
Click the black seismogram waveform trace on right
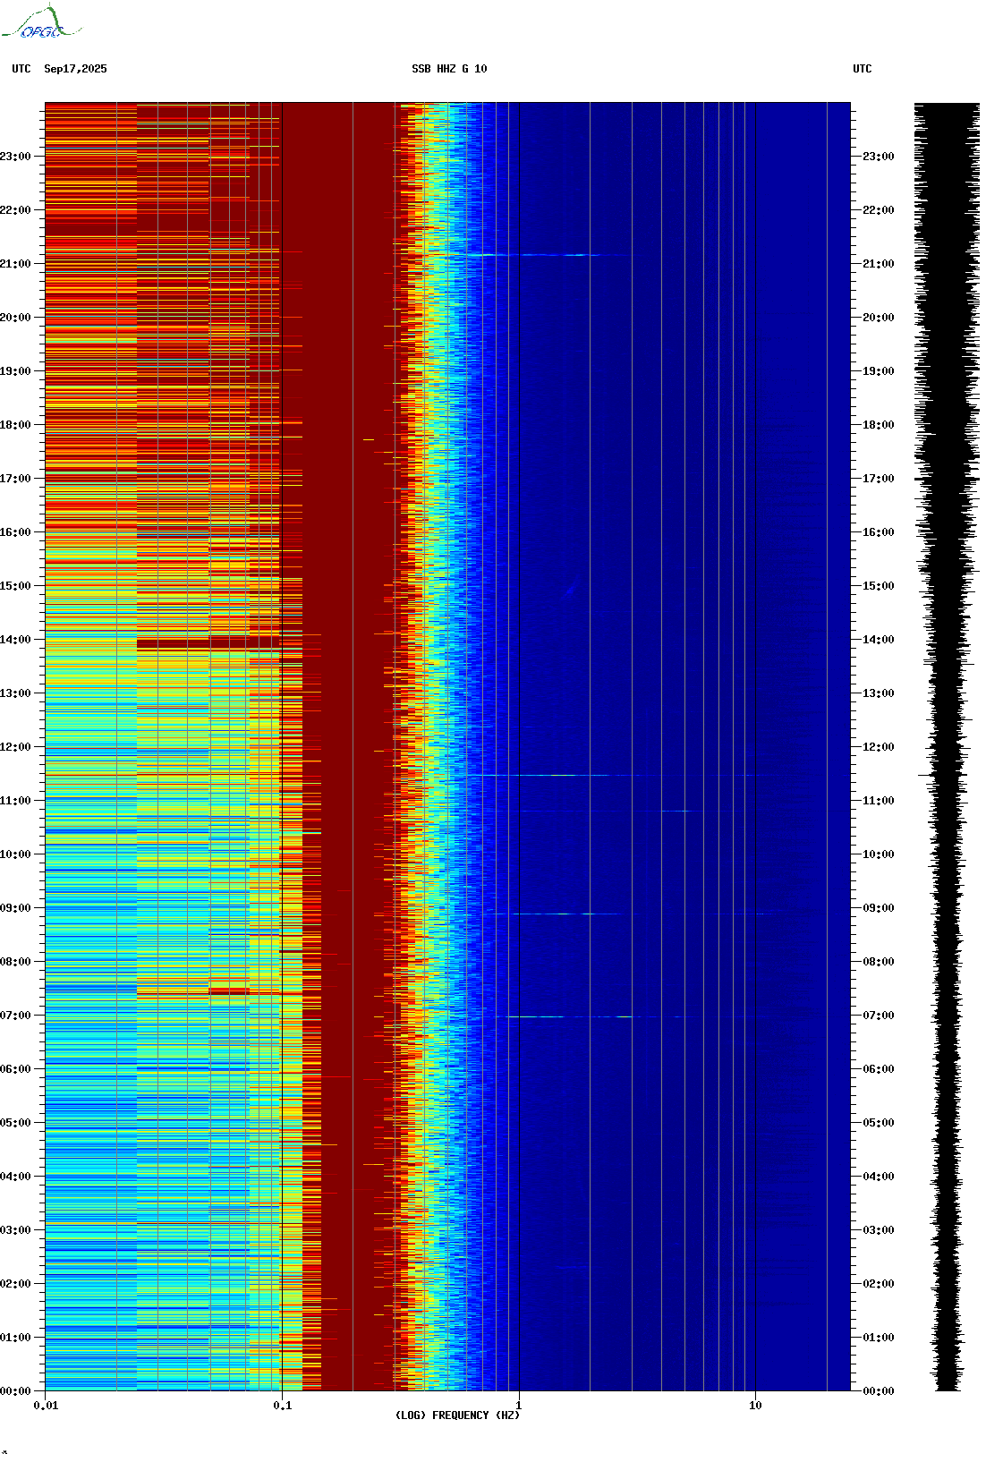point(948,747)
